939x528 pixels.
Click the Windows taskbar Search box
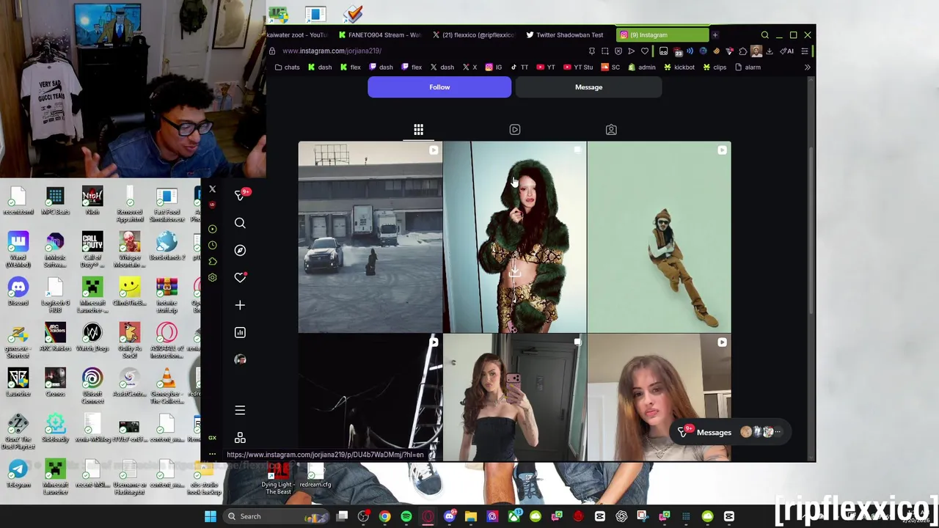277,516
